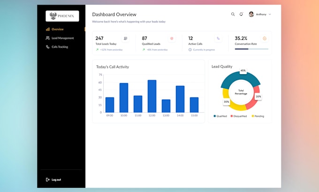Go to Lead Management
The image size is (319, 192).
(60, 38)
